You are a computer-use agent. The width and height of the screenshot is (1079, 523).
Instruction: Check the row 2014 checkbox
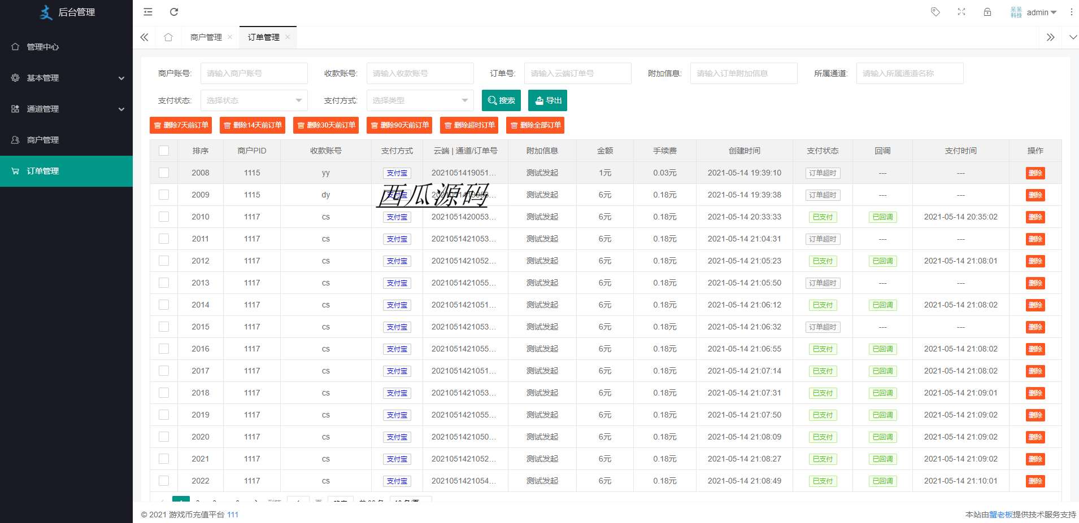point(164,305)
